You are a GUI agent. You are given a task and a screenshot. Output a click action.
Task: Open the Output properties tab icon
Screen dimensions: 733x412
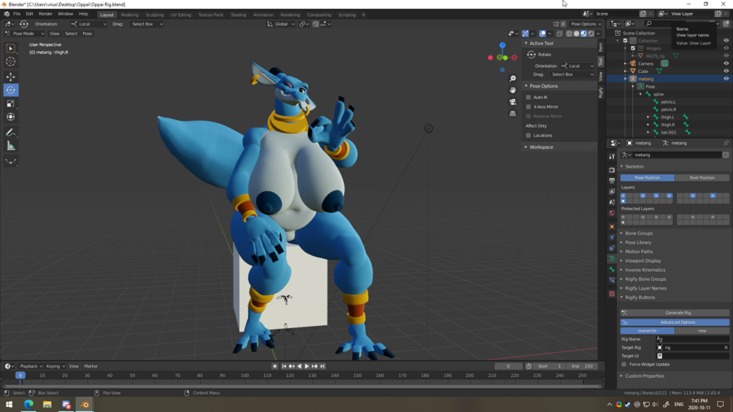[612, 181]
